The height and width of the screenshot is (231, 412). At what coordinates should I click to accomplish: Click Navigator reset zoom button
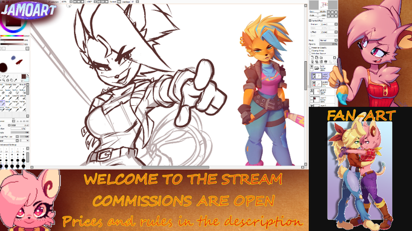pos(336,12)
